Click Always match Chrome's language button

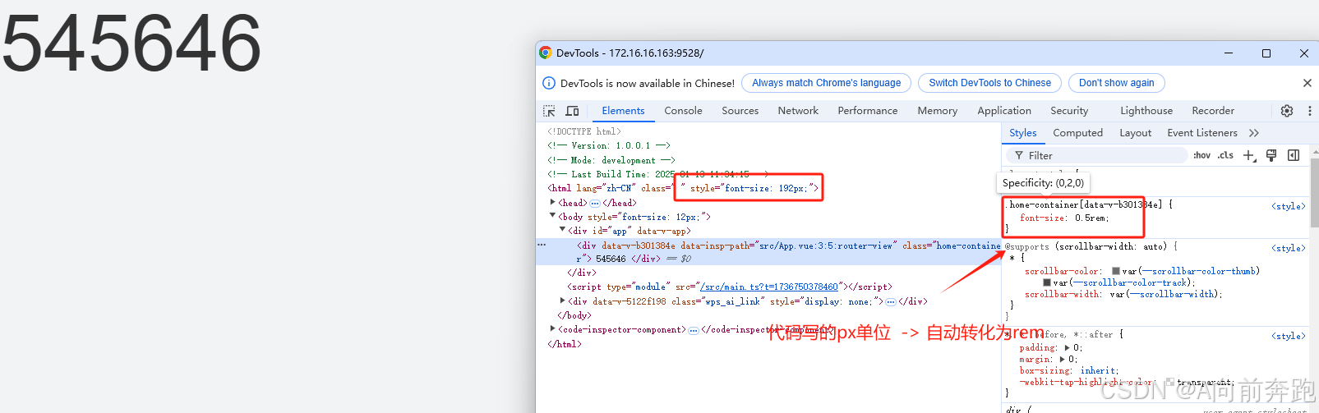click(x=826, y=83)
